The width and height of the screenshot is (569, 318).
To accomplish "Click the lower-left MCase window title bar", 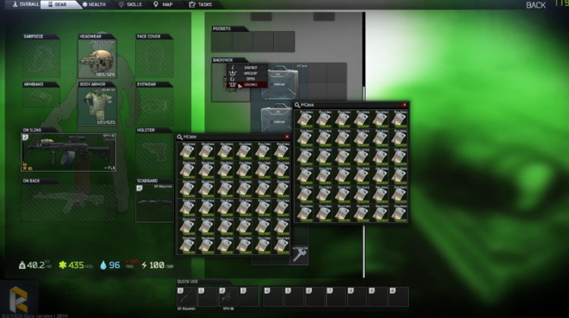I will pos(233,137).
